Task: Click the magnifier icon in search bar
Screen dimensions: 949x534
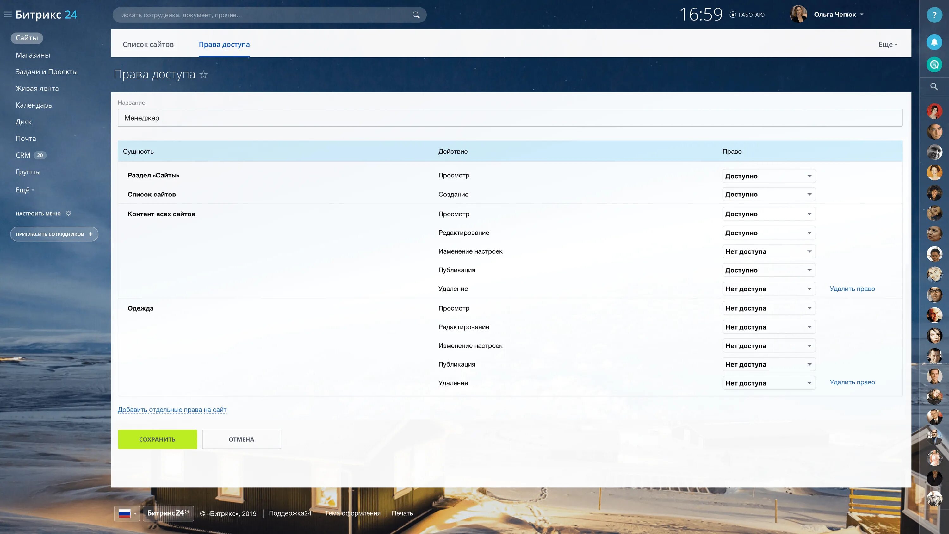Action: tap(416, 15)
